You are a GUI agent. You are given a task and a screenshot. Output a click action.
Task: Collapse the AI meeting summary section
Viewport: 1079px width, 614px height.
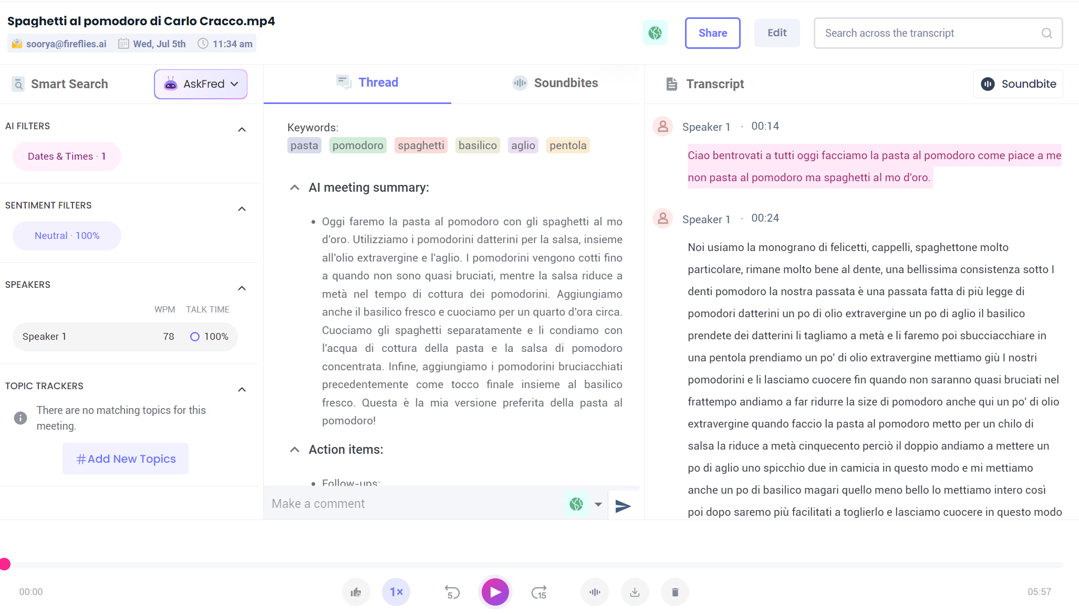coord(295,188)
